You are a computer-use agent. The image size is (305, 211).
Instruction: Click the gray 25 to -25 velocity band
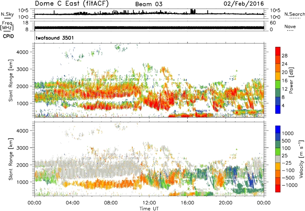coord(278,159)
